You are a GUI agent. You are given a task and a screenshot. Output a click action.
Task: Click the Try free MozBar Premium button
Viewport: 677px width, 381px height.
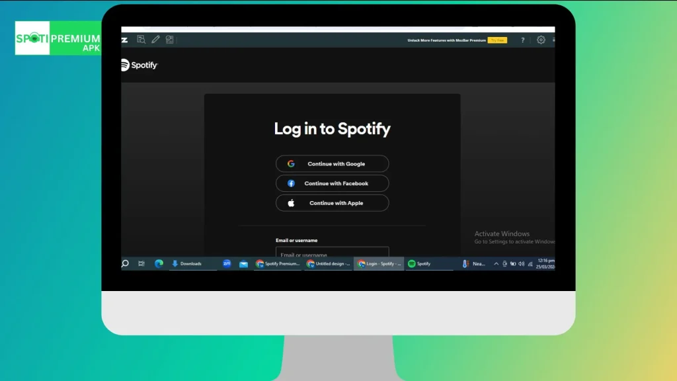pos(497,40)
